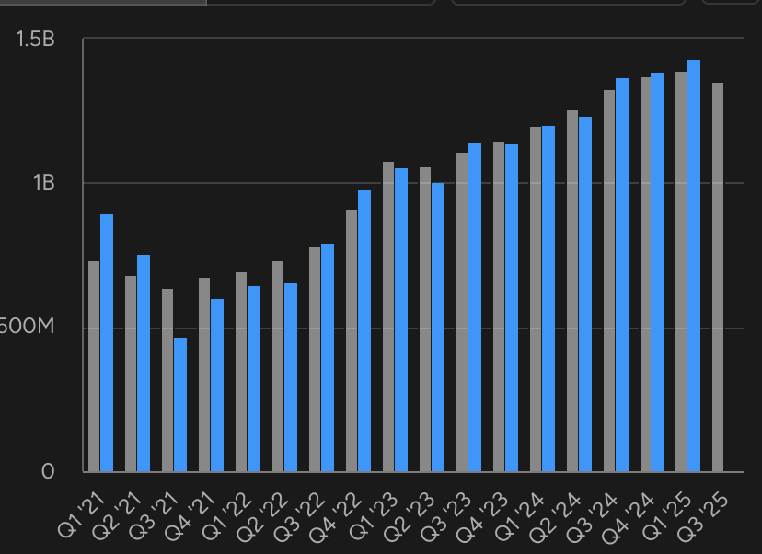Click the "Q4 '24" axis label

click(x=629, y=517)
